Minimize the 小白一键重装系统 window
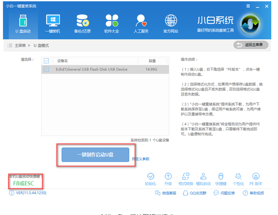278x215 pixels. point(257,6)
